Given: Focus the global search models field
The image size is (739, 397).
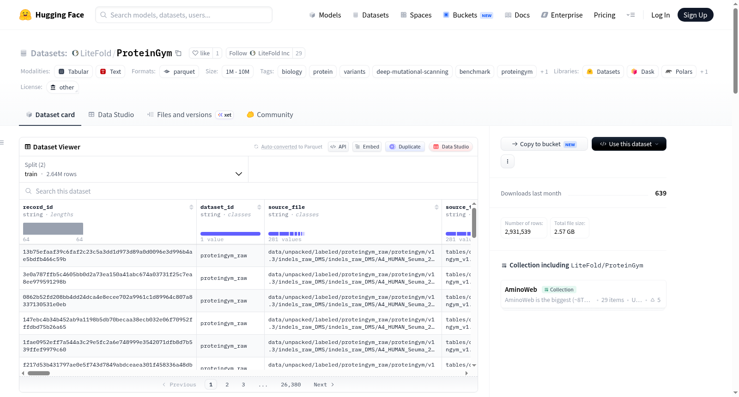Looking at the screenshot, I should (184, 15).
